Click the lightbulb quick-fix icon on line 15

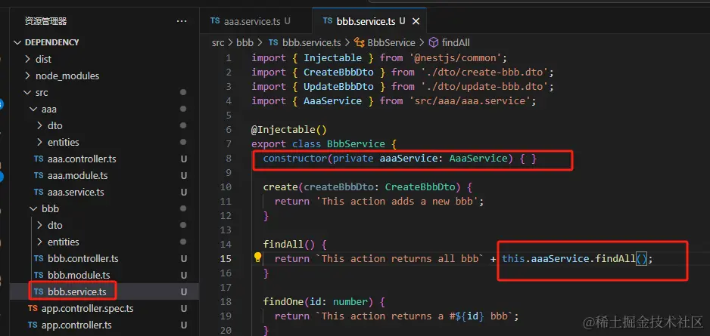[257, 258]
